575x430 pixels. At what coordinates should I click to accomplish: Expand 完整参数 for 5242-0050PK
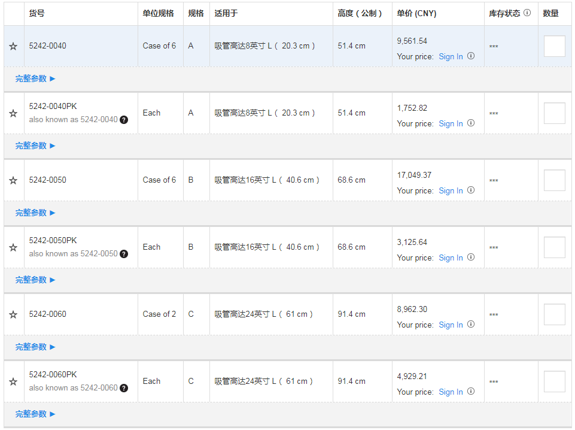(35, 280)
